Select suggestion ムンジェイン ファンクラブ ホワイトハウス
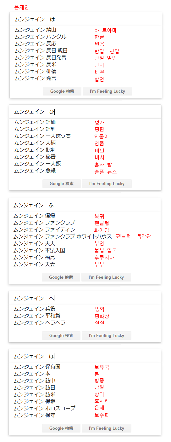Viewport: 171px width, 442px height. point(63,236)
